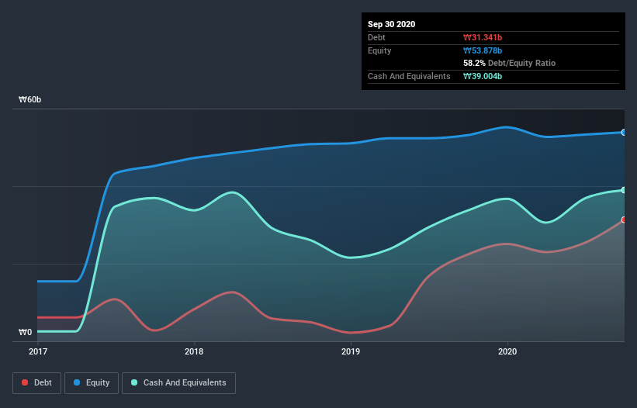Click the 58.2% Debt/Equity Ratio text

click(x=510, y=63)
